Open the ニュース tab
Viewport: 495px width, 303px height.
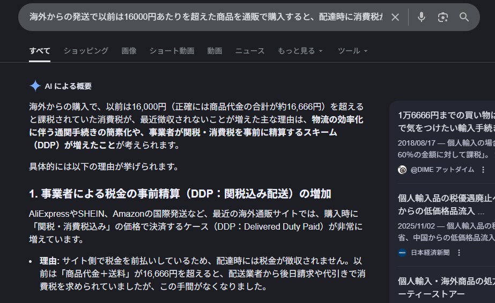pyautogui.click(x=249, y=51)
